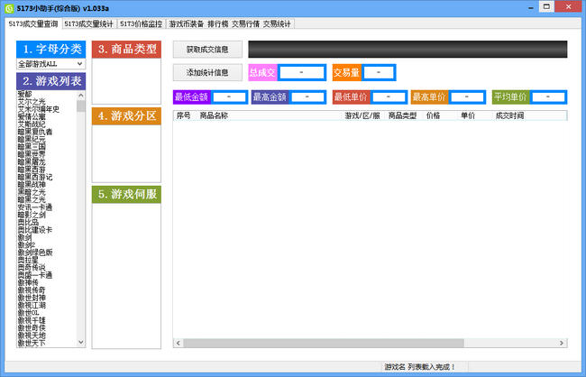Viewport: 586px width, 377px height.
Task: Click the table's horizontal scroll right arrow
Action: click(x=562, y=343)
